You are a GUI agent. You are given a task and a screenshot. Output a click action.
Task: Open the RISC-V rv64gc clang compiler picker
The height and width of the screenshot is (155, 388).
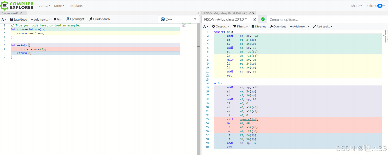(225, 19)
